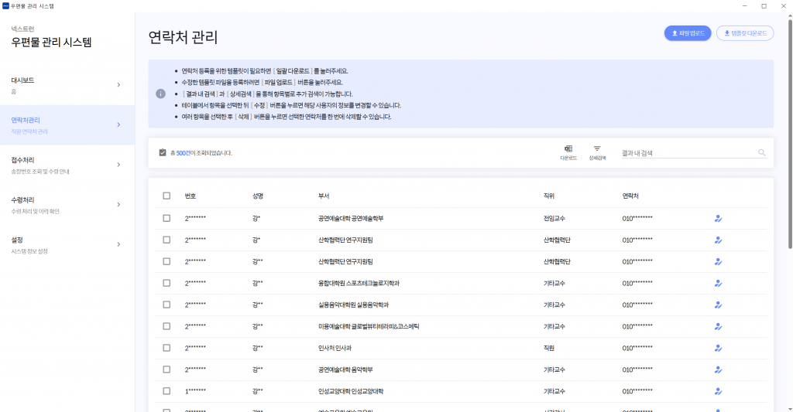This screenshot has height=412, width=793.
Task: Select checkbox for 실용음악학과 row
Action: 166,305
